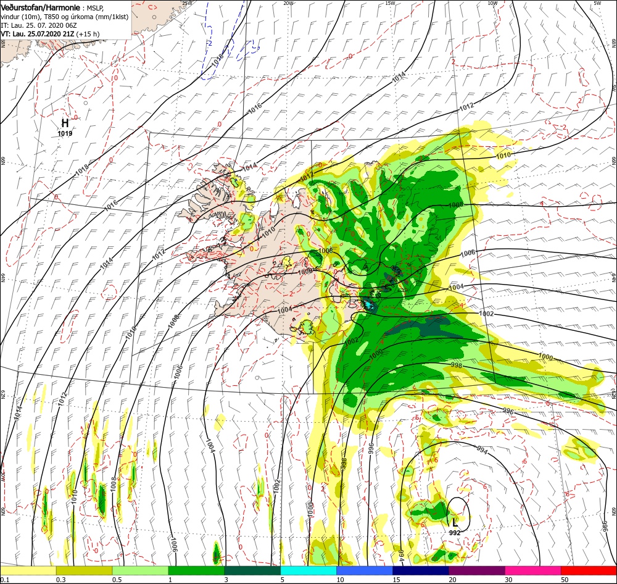Click the yellow 0.1–0.3 mm legend swatch

tap(28, 570)
